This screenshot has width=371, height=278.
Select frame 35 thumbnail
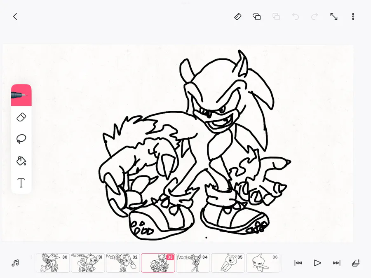coord(228,263)
